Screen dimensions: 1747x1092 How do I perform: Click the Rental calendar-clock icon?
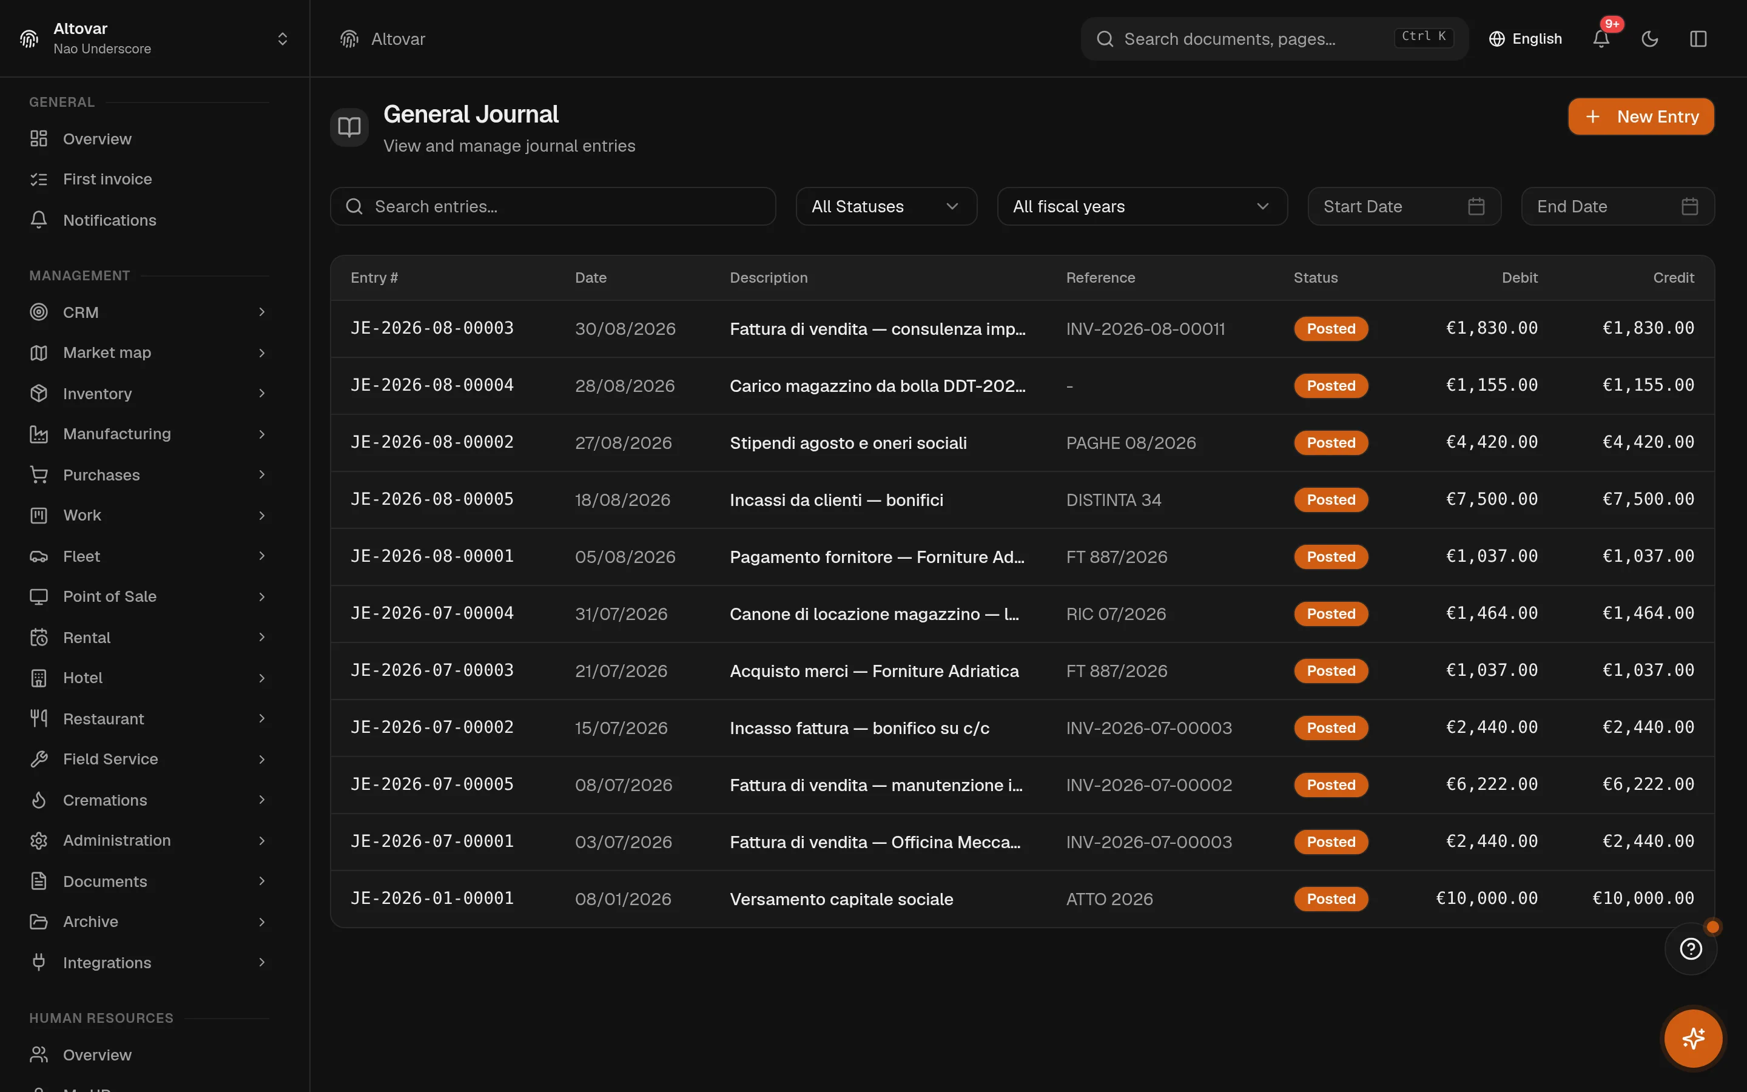coord(39,637)
